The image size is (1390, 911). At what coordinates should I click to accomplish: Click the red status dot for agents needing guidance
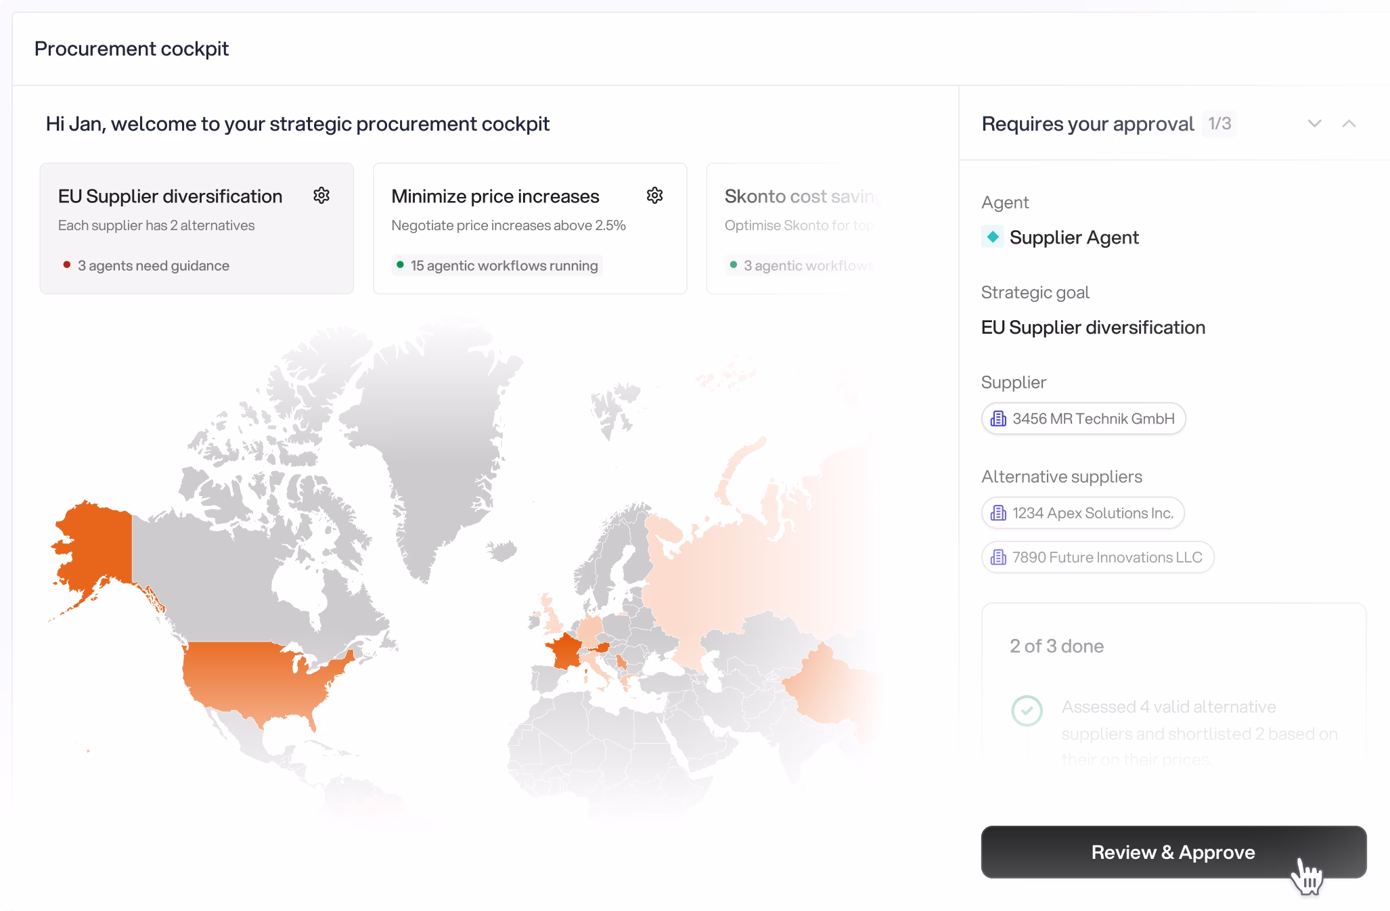pyautogui.click(x=67, y=265)
